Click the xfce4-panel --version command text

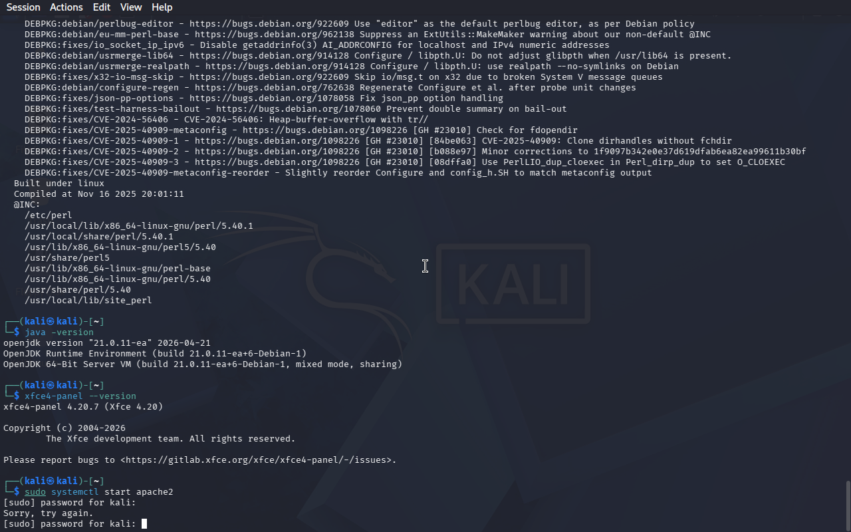(80, 396)
